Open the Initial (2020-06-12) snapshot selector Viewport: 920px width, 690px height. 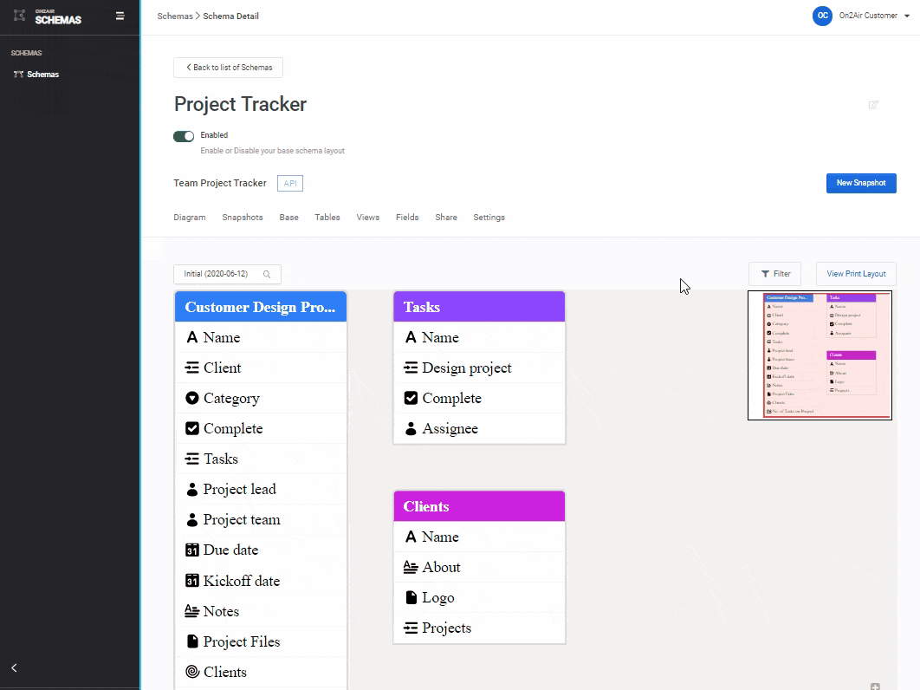point(227,275)
